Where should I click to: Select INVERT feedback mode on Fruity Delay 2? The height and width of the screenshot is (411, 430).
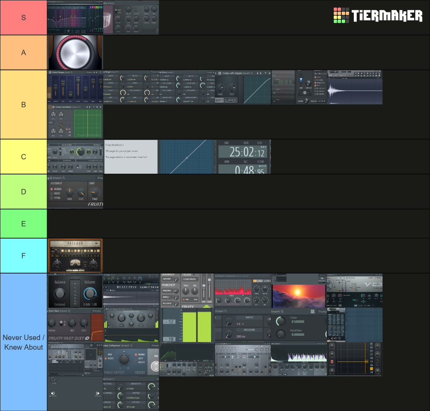point(51,193)
